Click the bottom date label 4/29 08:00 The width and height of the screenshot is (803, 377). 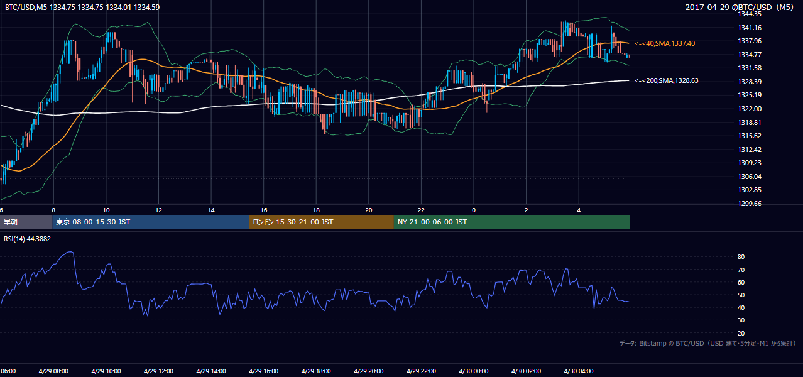53,371
